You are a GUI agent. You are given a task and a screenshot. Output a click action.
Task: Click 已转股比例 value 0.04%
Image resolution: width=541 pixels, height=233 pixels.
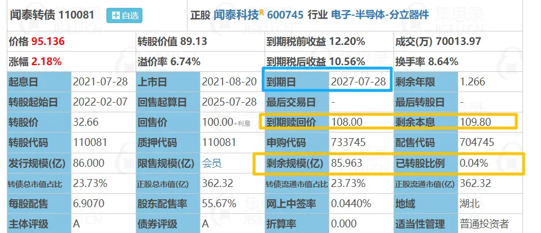coord(474,163)
